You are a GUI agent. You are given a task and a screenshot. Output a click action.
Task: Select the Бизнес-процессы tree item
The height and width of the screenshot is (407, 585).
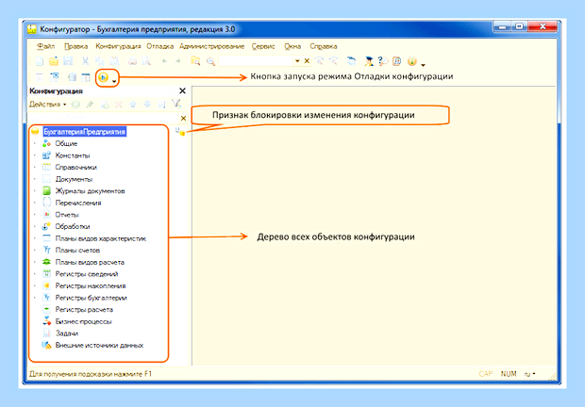83,321
